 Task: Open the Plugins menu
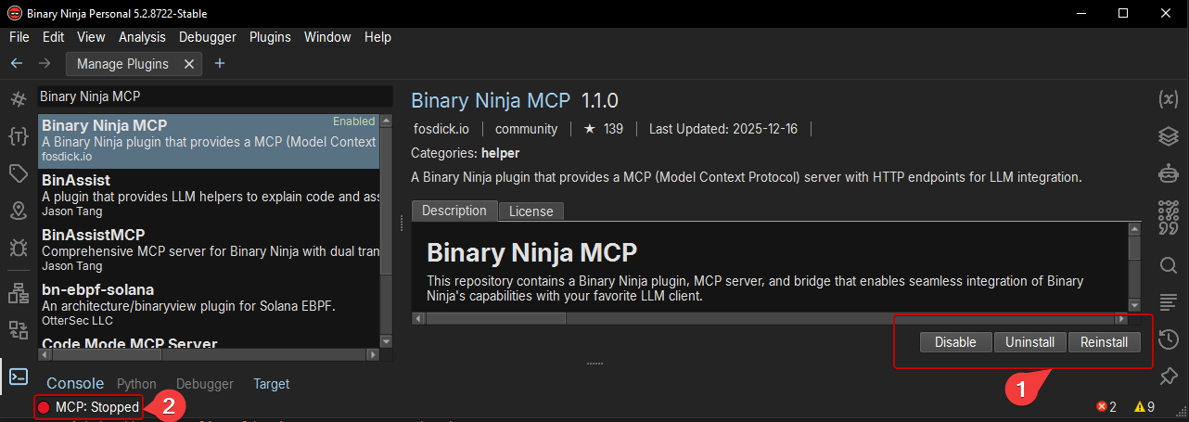[270, 37]
